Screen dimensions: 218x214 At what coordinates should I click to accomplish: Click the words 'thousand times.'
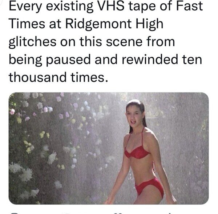coord(58,77)
